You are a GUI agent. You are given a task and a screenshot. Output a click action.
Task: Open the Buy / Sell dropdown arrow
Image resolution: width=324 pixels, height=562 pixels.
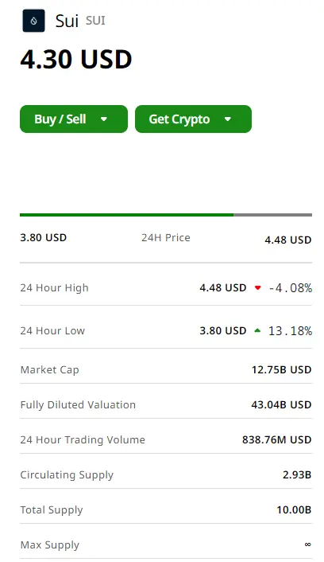(x=104, y=119)
